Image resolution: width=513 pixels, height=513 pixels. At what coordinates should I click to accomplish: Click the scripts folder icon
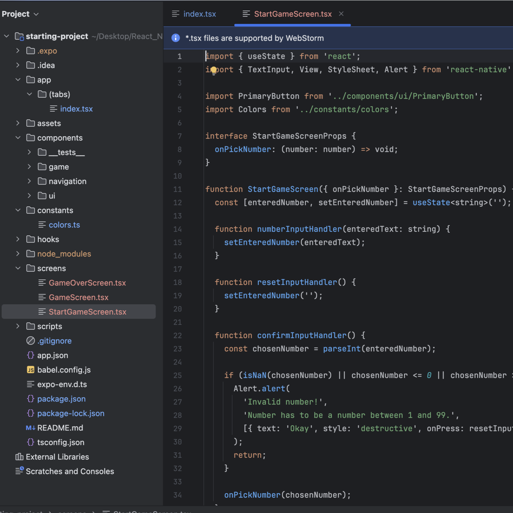pos(31,326)
